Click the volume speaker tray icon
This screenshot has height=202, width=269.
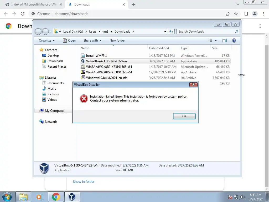[242, 197]
